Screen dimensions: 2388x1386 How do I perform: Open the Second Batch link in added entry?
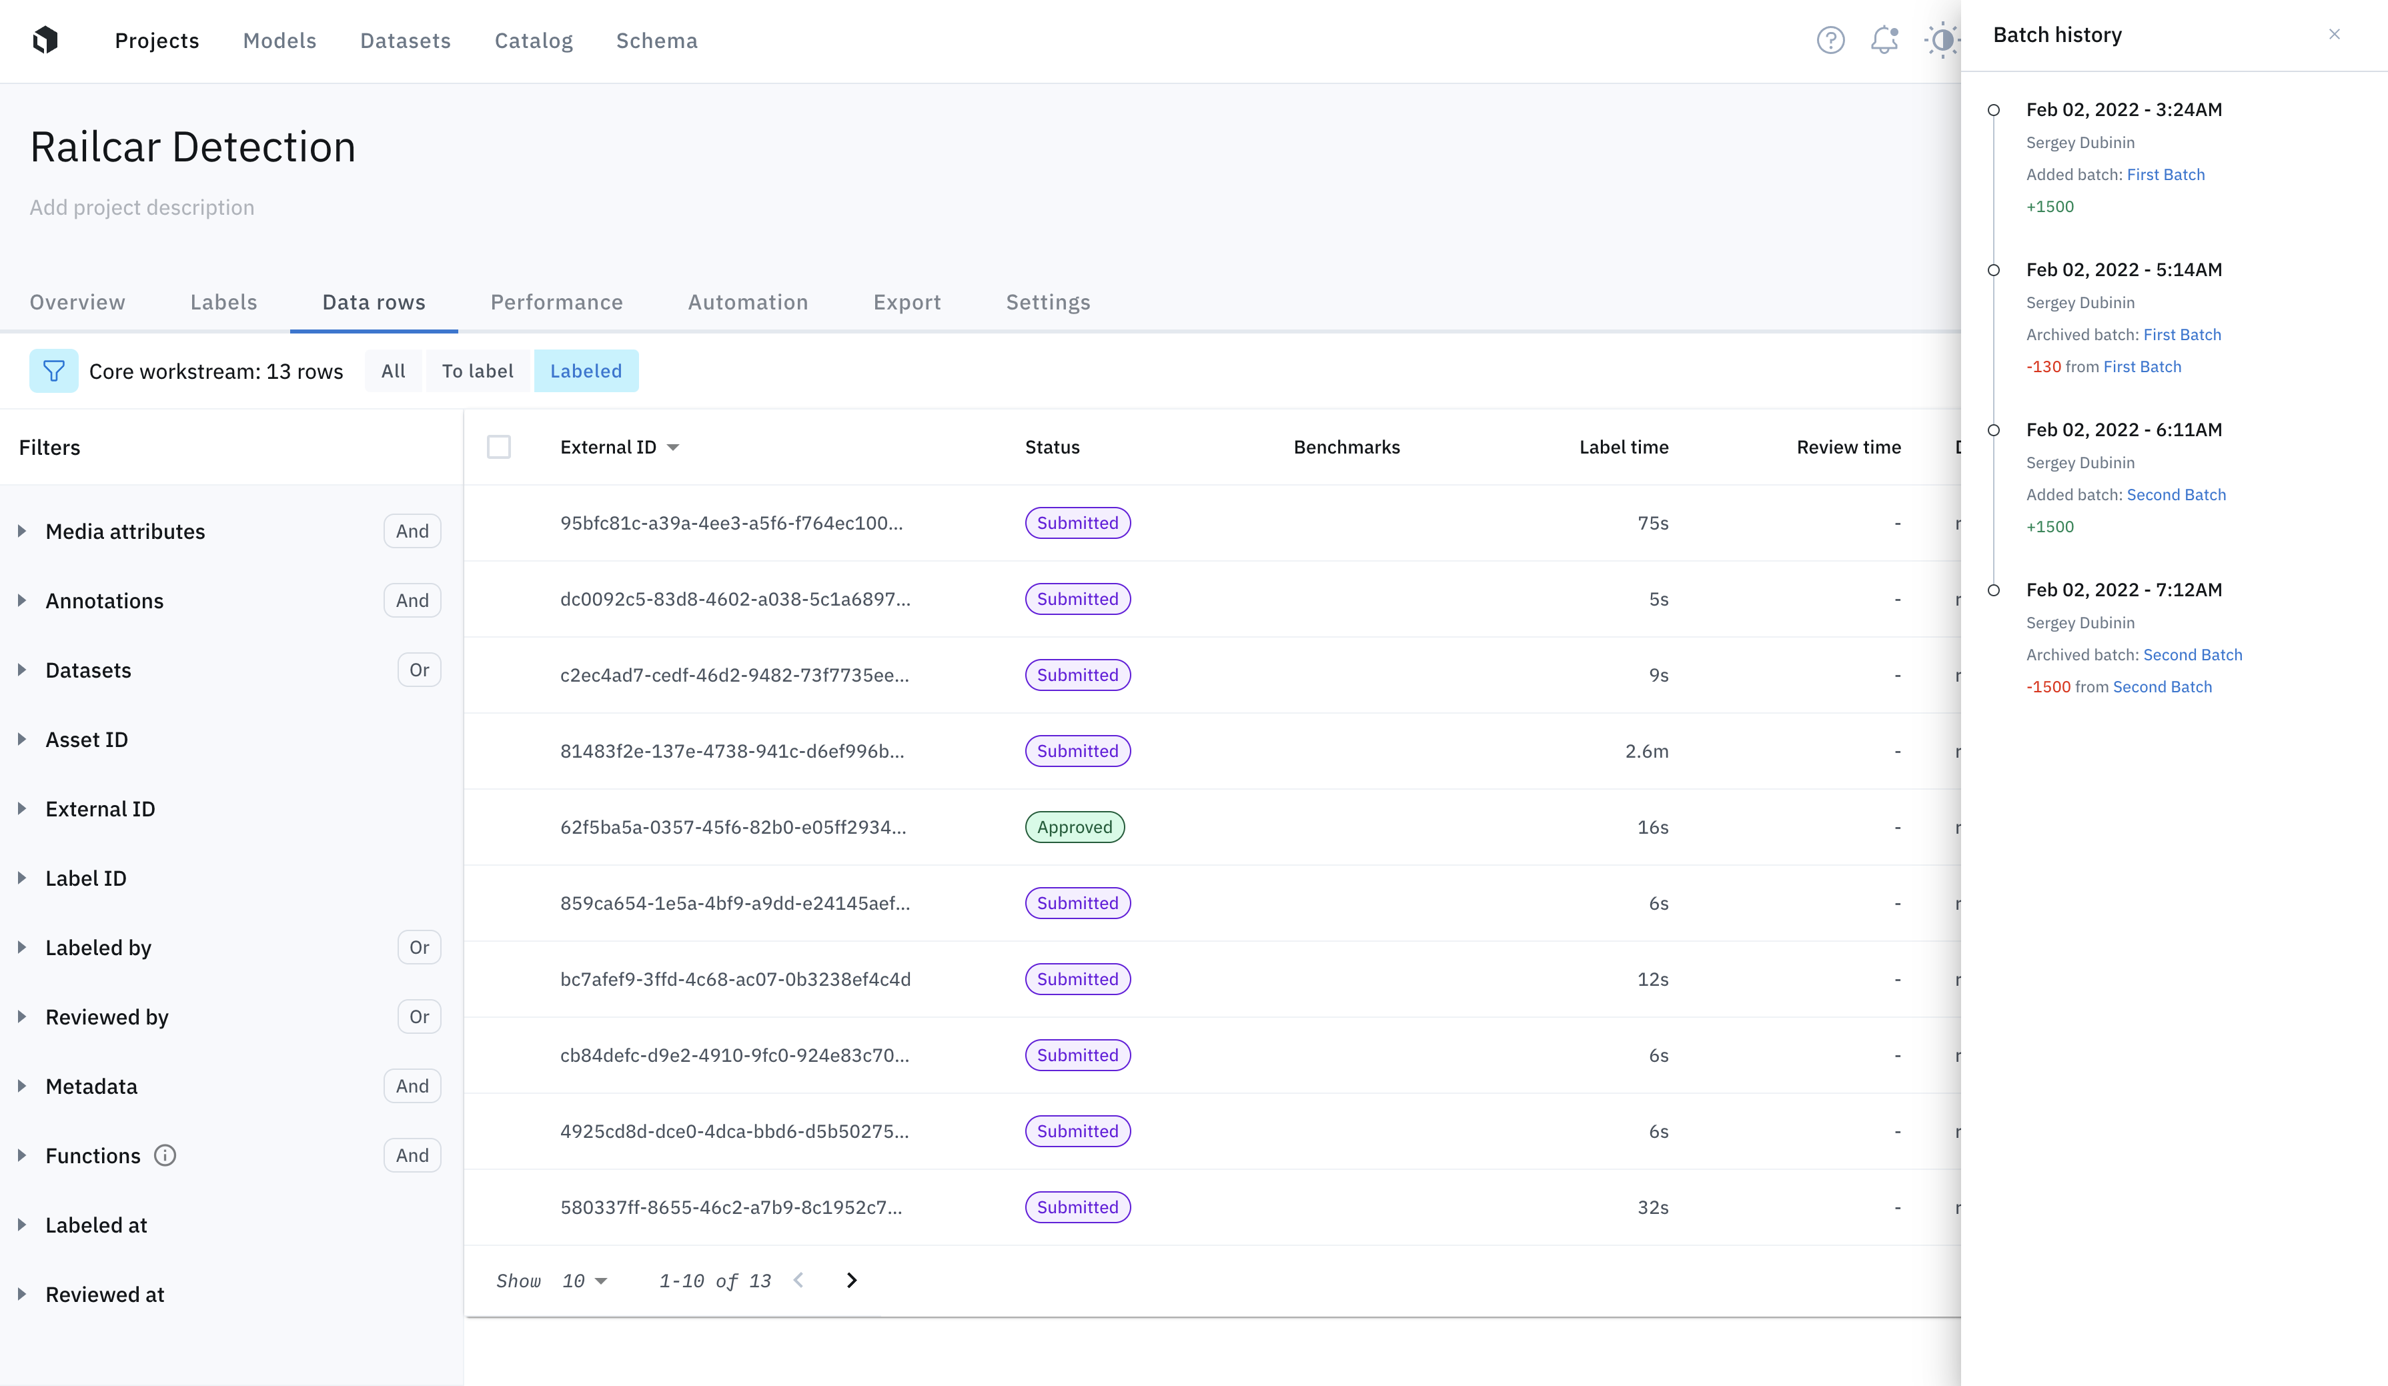2176,494
